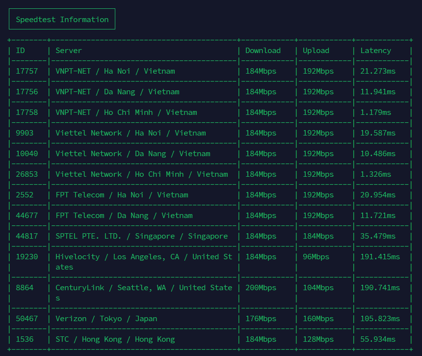422x356 pixels.
Task: Click the Speedtest Information title box
Action: click(62, 19)
